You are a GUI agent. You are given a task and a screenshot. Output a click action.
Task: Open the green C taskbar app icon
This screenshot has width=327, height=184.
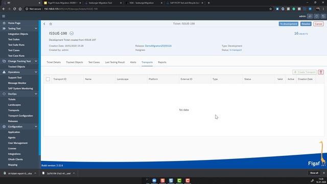179,180
